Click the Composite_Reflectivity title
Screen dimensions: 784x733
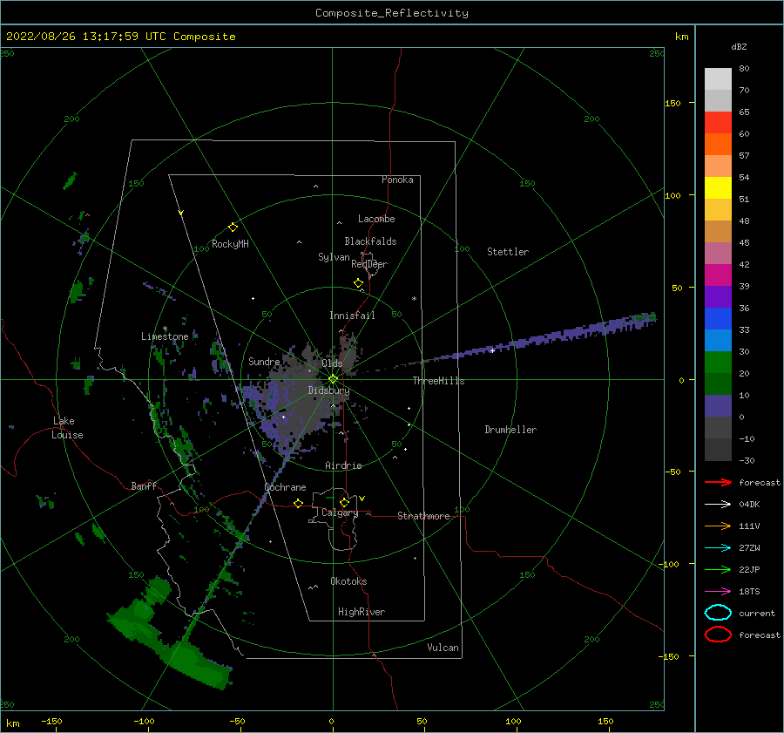click(x=392, y=13)
